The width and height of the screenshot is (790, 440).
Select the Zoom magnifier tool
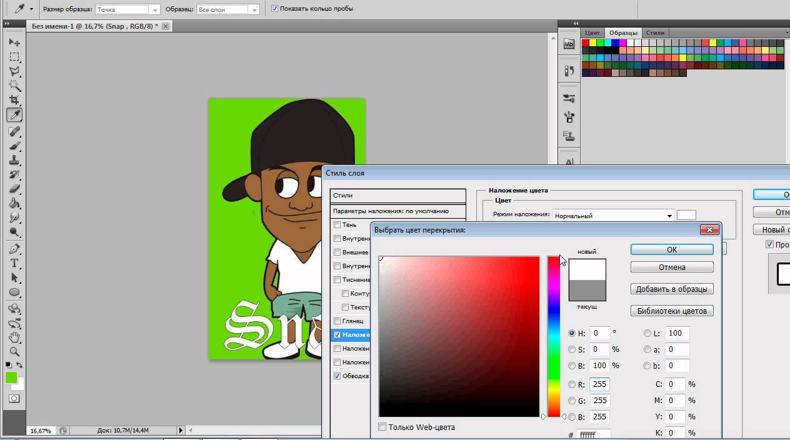[14, 352]
